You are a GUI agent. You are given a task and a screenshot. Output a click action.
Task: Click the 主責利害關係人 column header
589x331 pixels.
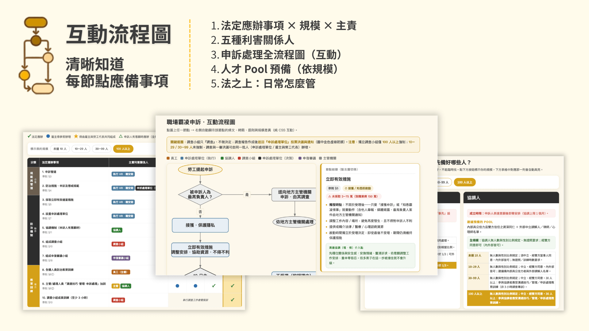pos(138,162)
